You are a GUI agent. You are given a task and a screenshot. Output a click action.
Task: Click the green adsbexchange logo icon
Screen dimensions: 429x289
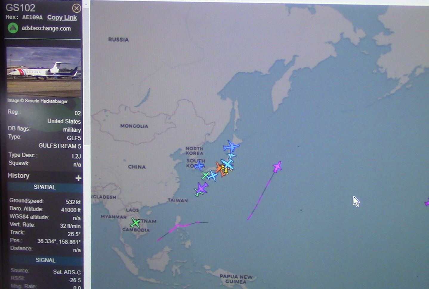pos(13,28)
